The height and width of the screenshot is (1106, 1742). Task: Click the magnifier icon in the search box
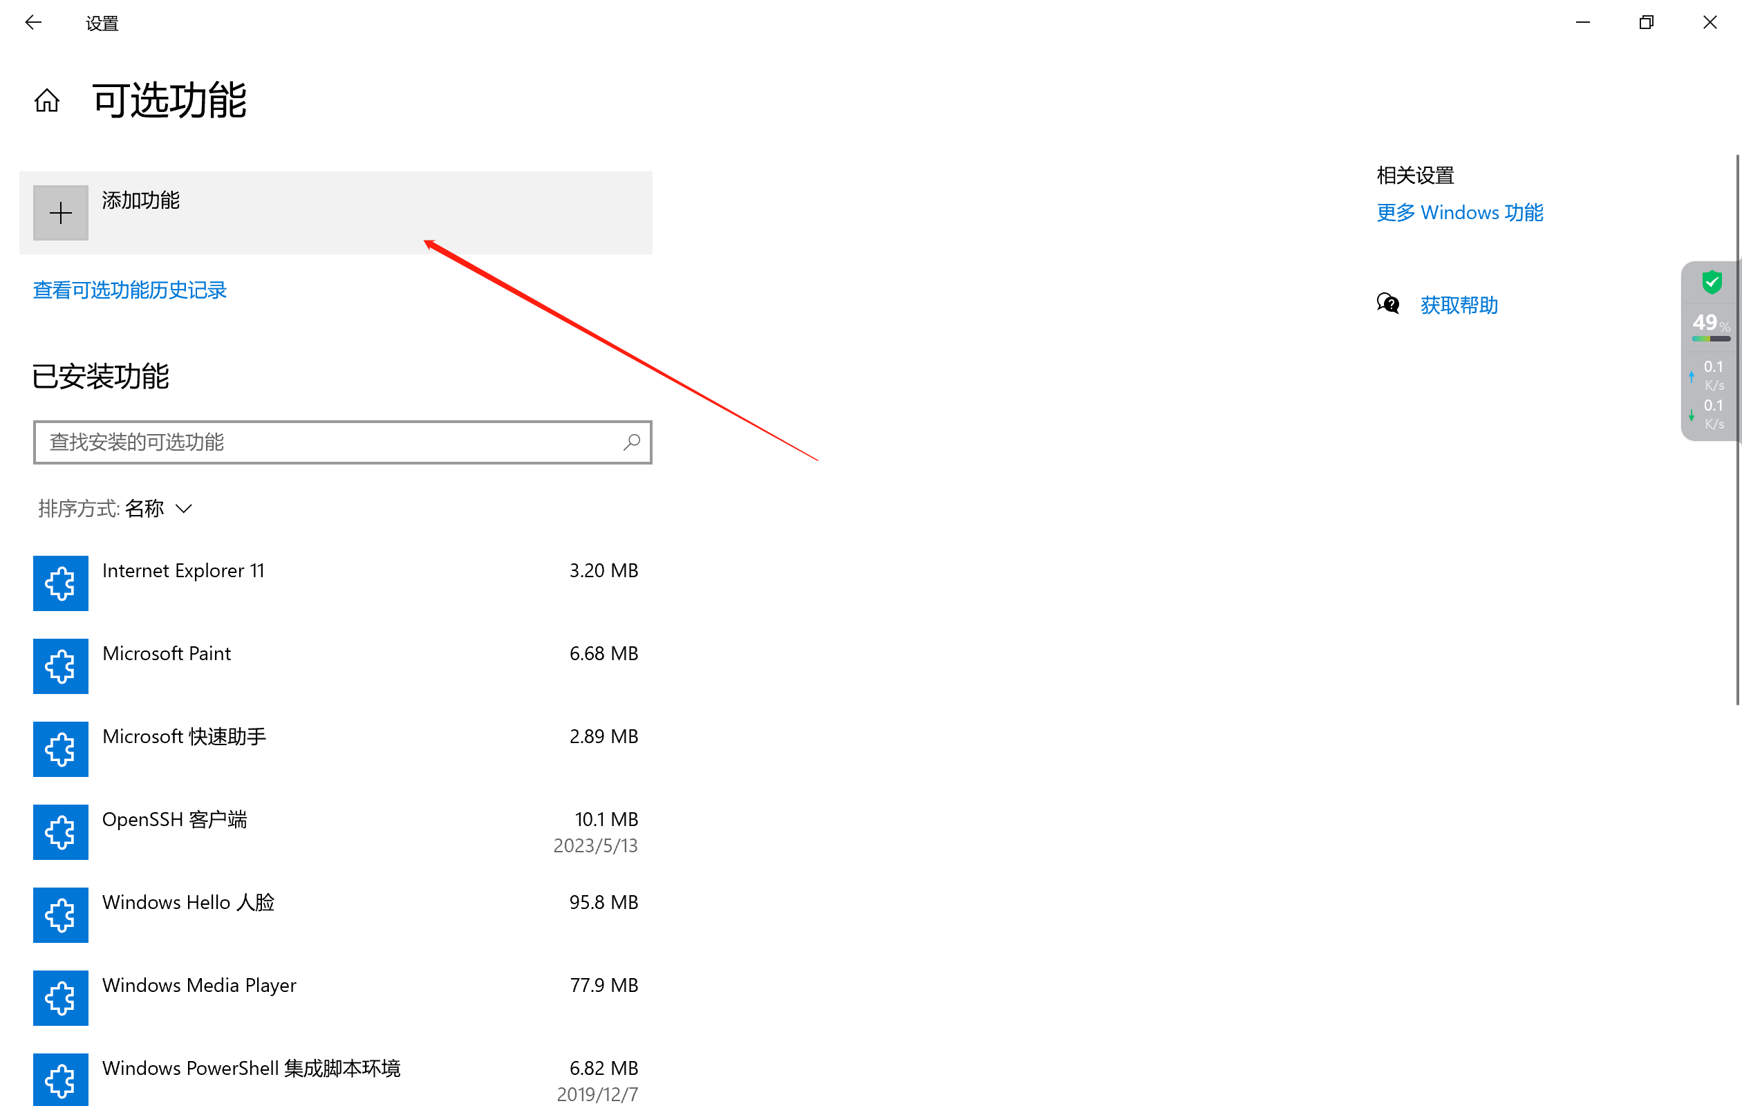[632, 442]
